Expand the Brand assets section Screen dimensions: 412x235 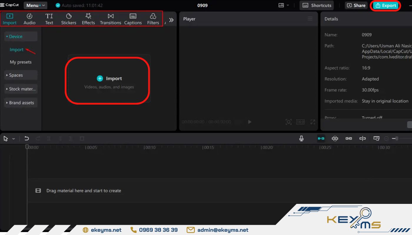pos(21,103)
